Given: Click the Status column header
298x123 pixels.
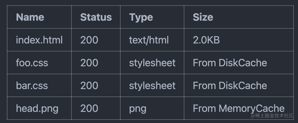Looking at the screenshot, I should [96, 17].
